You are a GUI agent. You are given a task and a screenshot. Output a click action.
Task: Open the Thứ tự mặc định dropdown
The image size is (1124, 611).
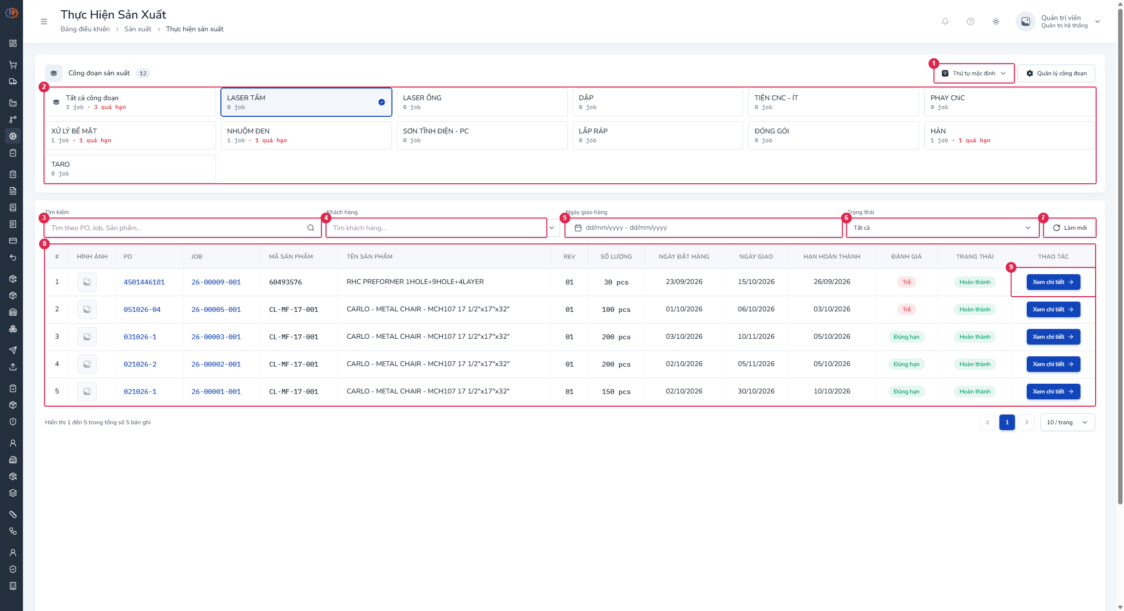[x=974, y=73]
